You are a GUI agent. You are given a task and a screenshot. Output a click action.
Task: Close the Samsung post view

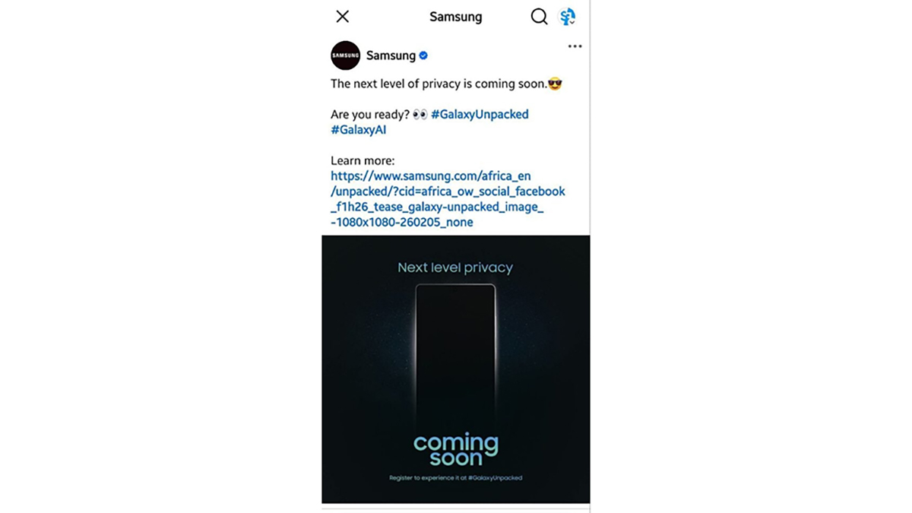[x=343, y=17]
